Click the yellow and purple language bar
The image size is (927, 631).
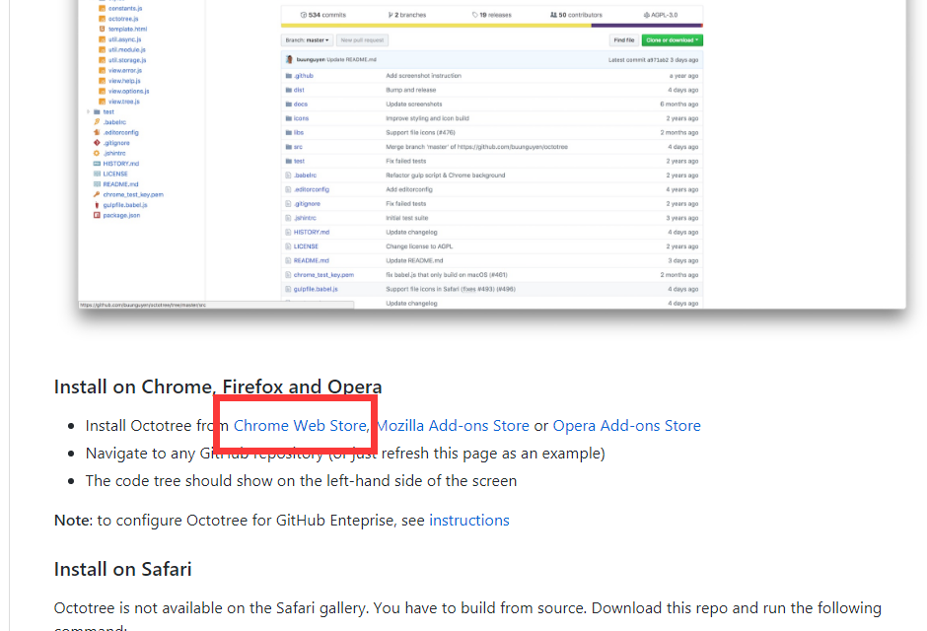click(492, 26)
